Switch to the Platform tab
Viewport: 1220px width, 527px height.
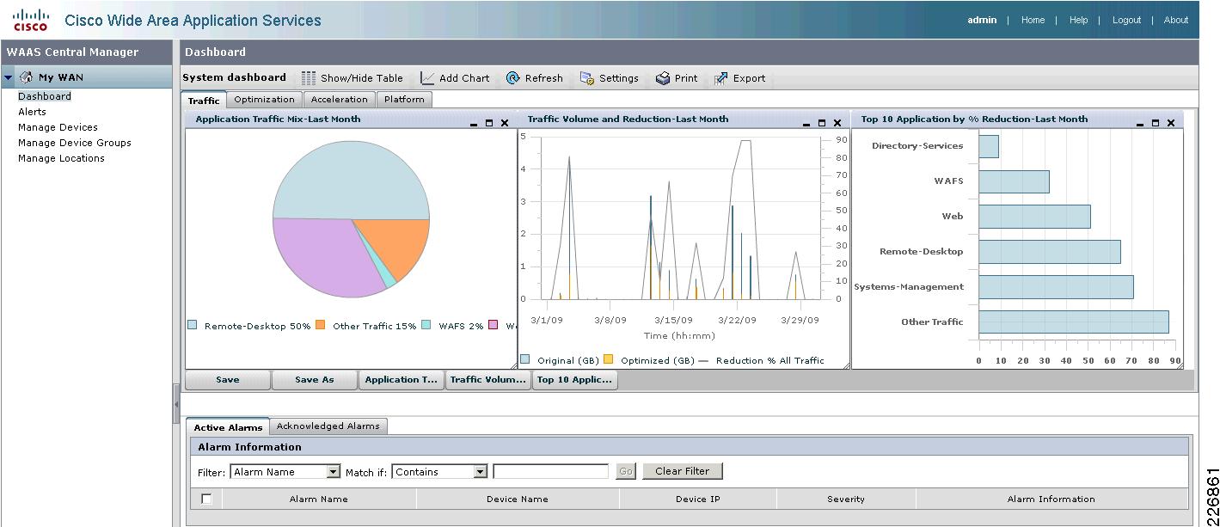coord(404,100)
